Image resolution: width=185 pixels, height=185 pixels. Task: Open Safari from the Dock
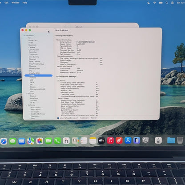click(4, 141)
